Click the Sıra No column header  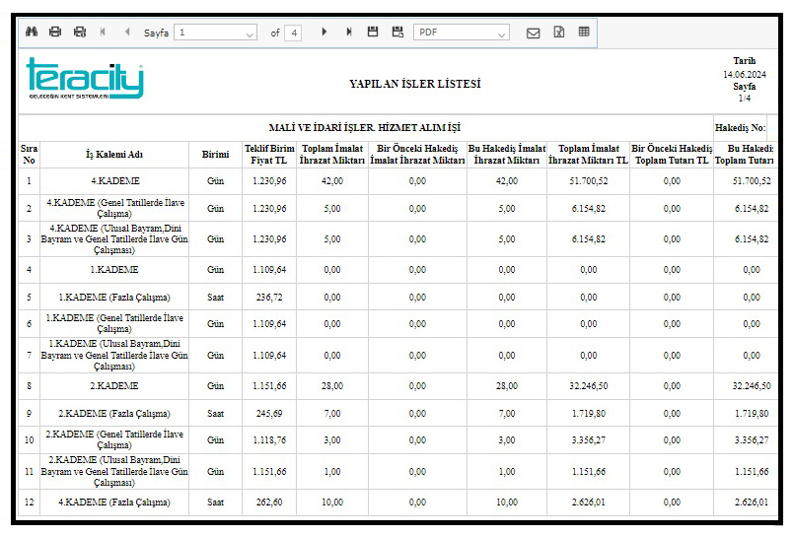click(x=29, y=155)
